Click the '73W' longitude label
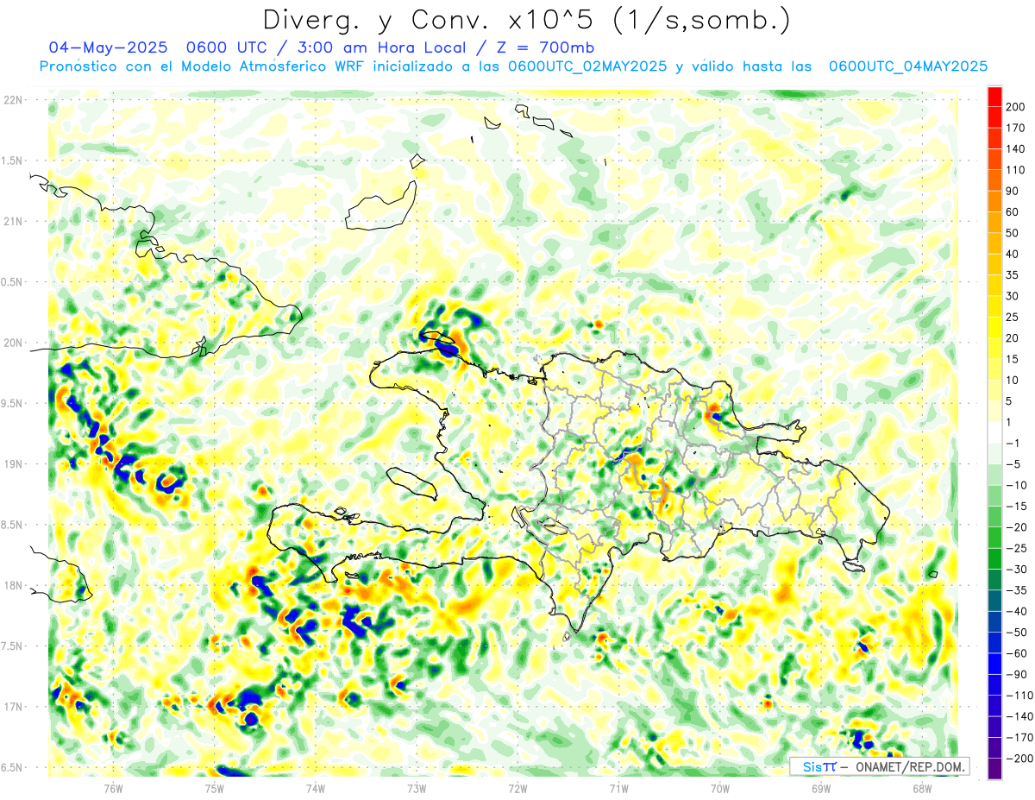The width and height of the screenshot is (1035, 800). tap(417, 788)
